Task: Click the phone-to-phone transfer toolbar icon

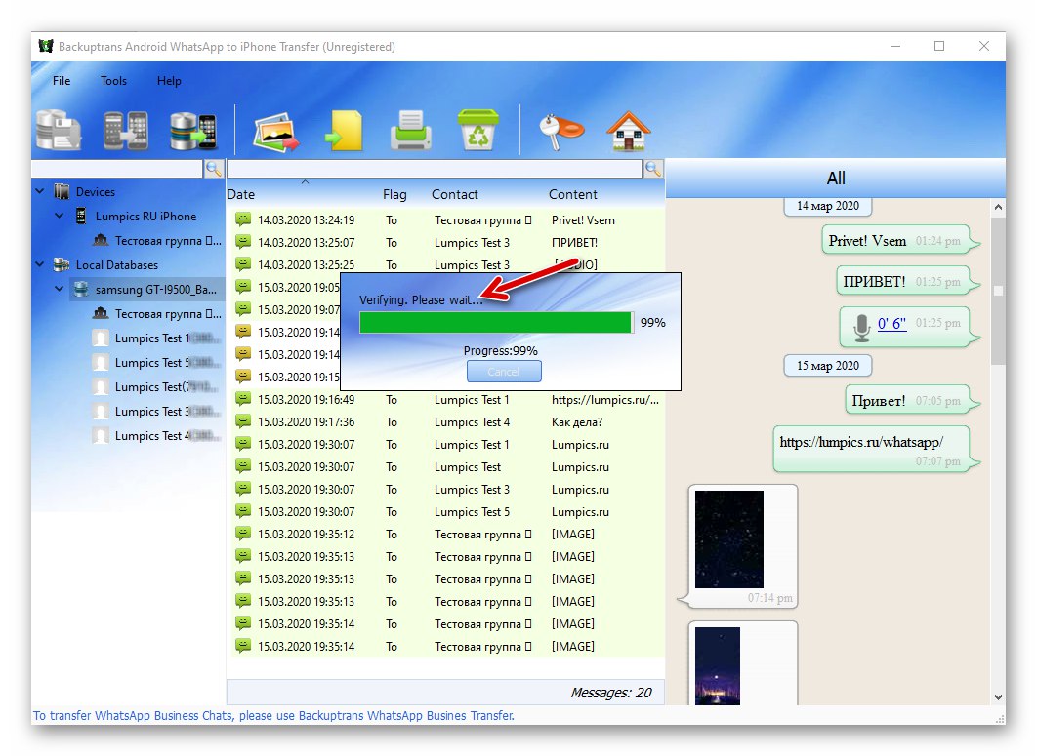Action: point(126,130)
